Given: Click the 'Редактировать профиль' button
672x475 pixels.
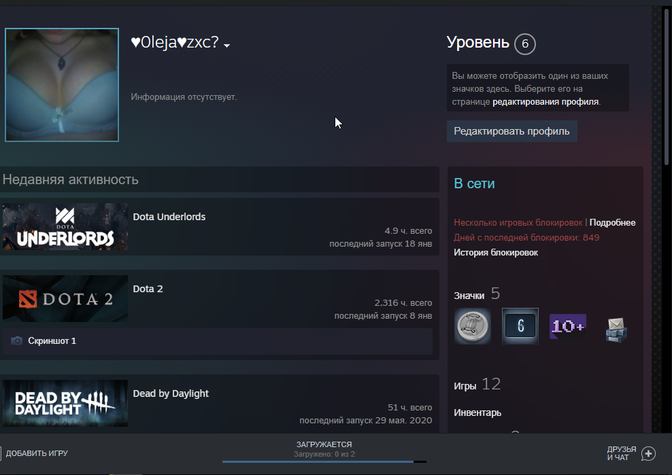Looking at the screenshot, I should 511,131.
